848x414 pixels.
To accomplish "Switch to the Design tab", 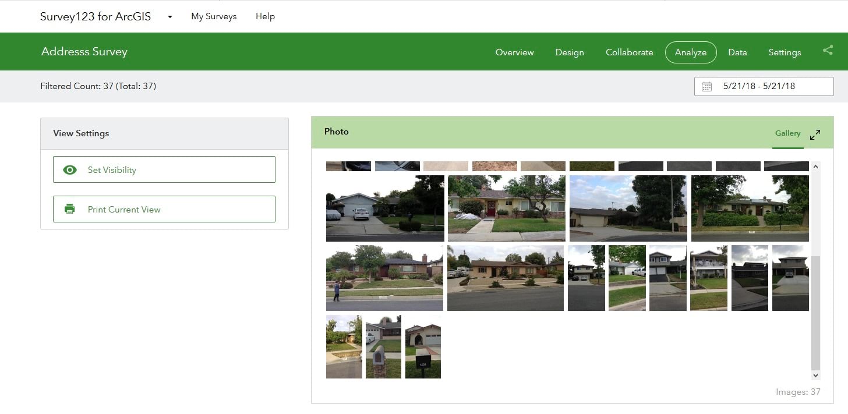I will point(570,52).
